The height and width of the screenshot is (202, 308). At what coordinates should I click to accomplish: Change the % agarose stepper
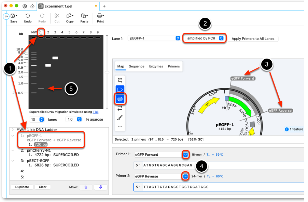click(79, 119)
